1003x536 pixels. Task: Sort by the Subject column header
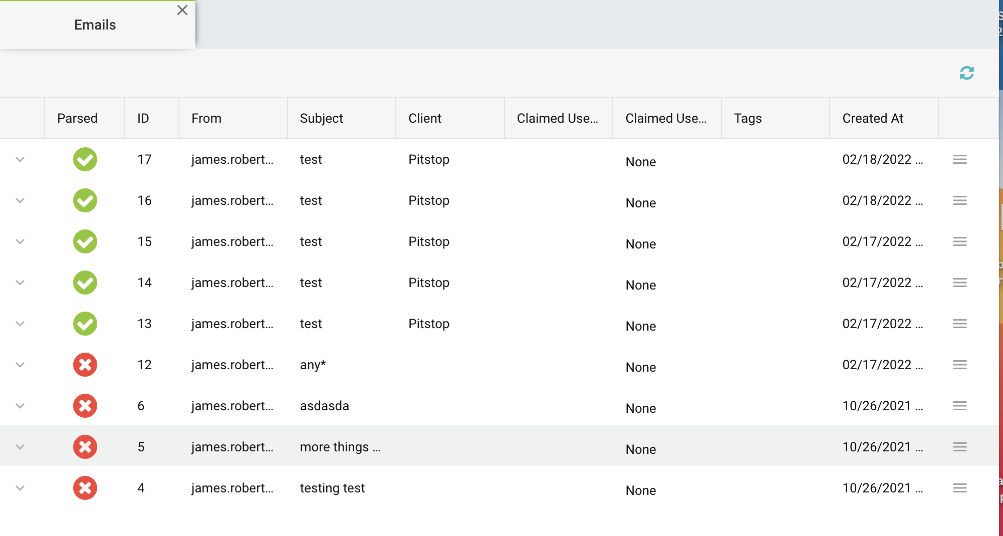click(x=321, y=118)
